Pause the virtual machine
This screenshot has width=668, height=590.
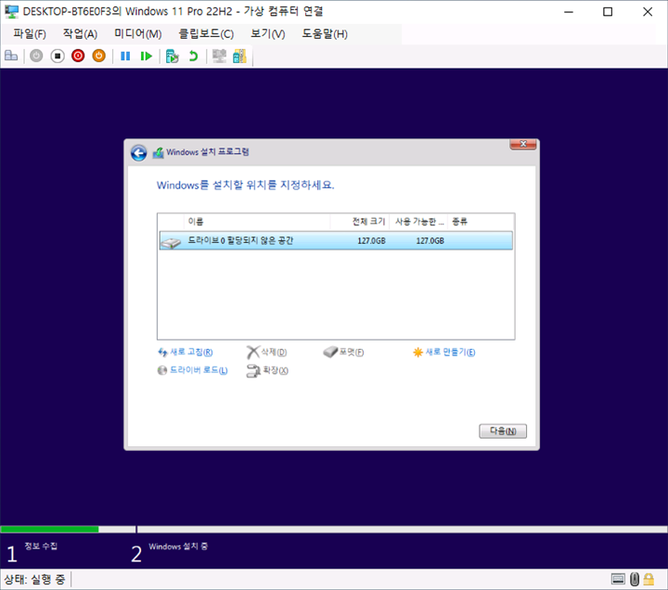(125, 57)
